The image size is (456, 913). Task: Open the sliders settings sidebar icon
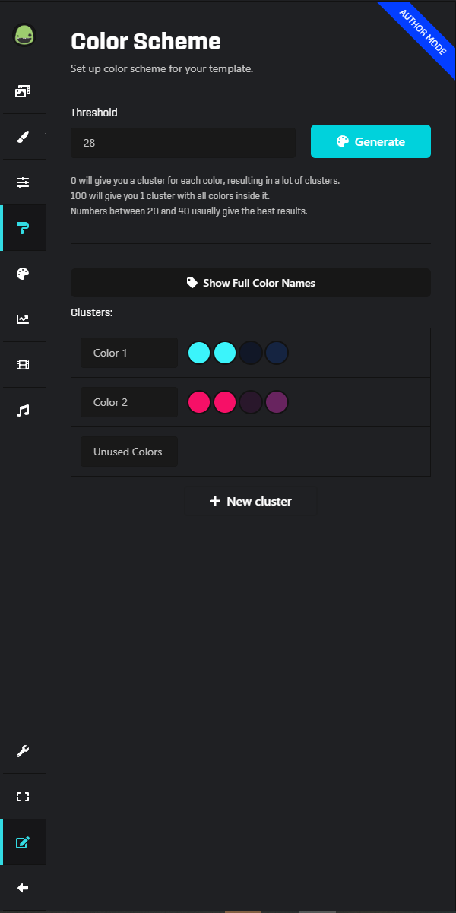pos(23,182)
